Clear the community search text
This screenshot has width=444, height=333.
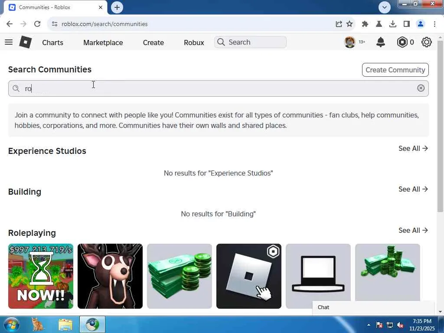(421, 88)
